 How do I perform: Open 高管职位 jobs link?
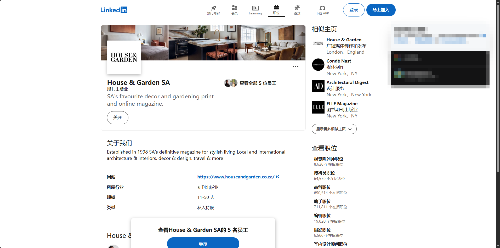coord(322,187)
